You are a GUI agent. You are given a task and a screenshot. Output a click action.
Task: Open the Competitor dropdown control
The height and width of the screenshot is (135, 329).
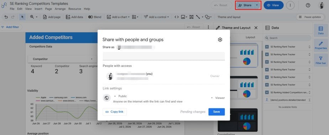(x=63, y=59)
